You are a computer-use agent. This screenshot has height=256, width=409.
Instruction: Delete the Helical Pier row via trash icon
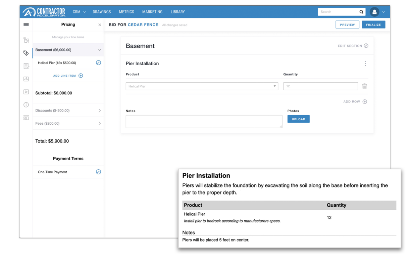point(364,86)
